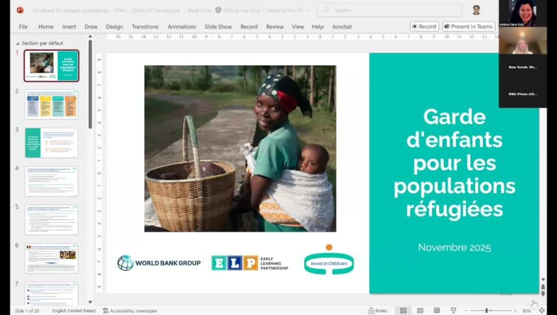This screenshot has width=557, height=315.
Task: Switch to Slide Sorter view
Action: (x=420, y=311)
